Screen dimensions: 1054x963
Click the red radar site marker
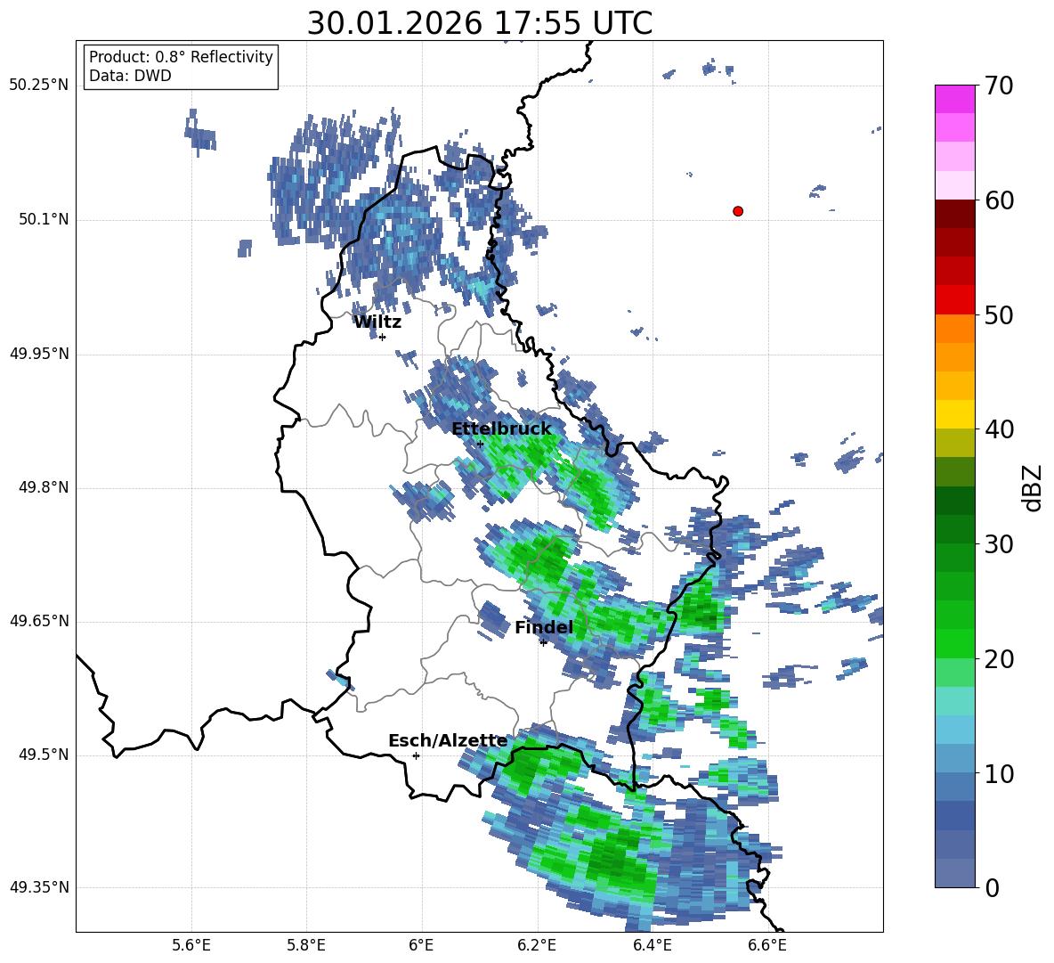point(737,211)
